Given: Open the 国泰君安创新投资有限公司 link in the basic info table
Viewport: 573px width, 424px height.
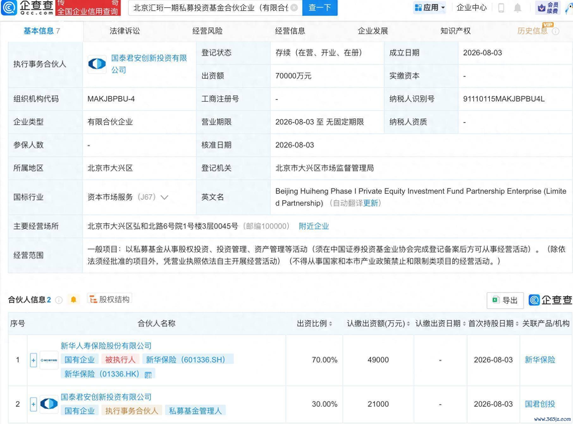Looking at the screenshot, I should pyautogui.click(x=149, y=64).
